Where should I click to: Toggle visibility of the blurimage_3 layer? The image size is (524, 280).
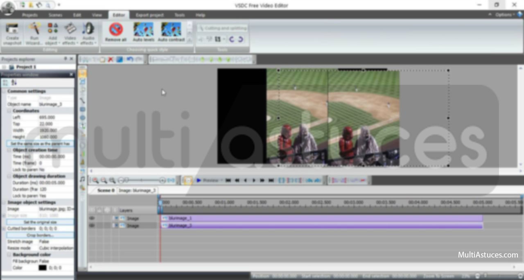(x=92, y=226)
